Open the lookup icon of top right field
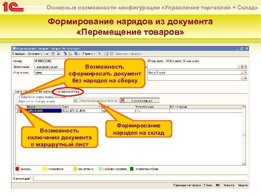This screenshot has height=196, width=261. pyautogui.click(x=246, y=67)
